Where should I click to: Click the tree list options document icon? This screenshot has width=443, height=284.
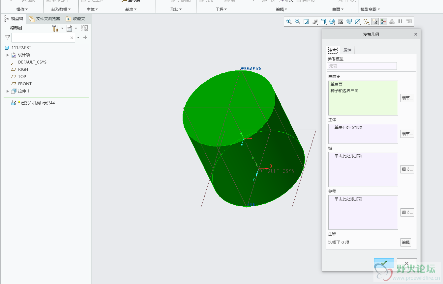click(x=69, y=28)
